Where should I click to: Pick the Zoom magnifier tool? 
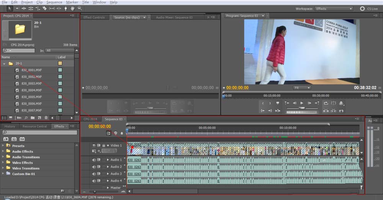click(x=80, y=8)
